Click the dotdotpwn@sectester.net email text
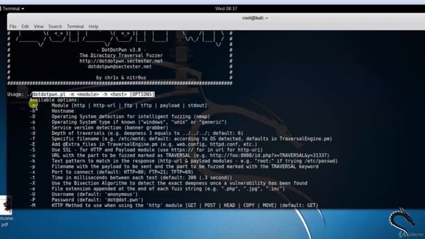 coord(120,66)
